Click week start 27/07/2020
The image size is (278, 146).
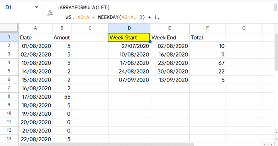click(x=129, y=46)
